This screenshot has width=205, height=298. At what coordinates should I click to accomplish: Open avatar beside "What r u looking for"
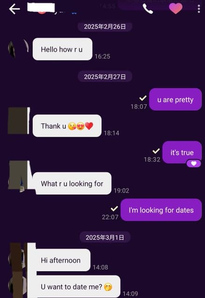coord(20,176)
